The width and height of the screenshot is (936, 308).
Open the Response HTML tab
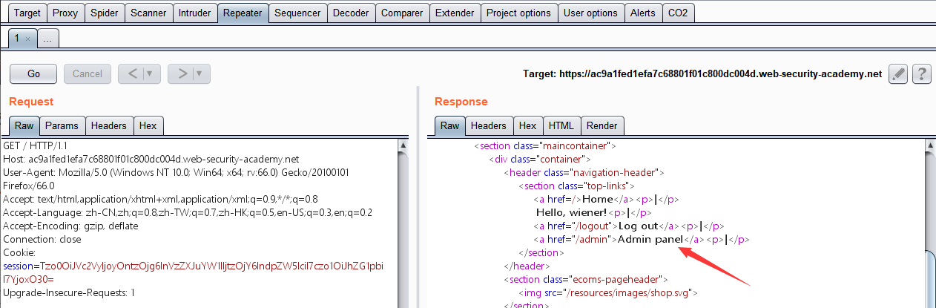pyautogui.click(x=561, y=125)
